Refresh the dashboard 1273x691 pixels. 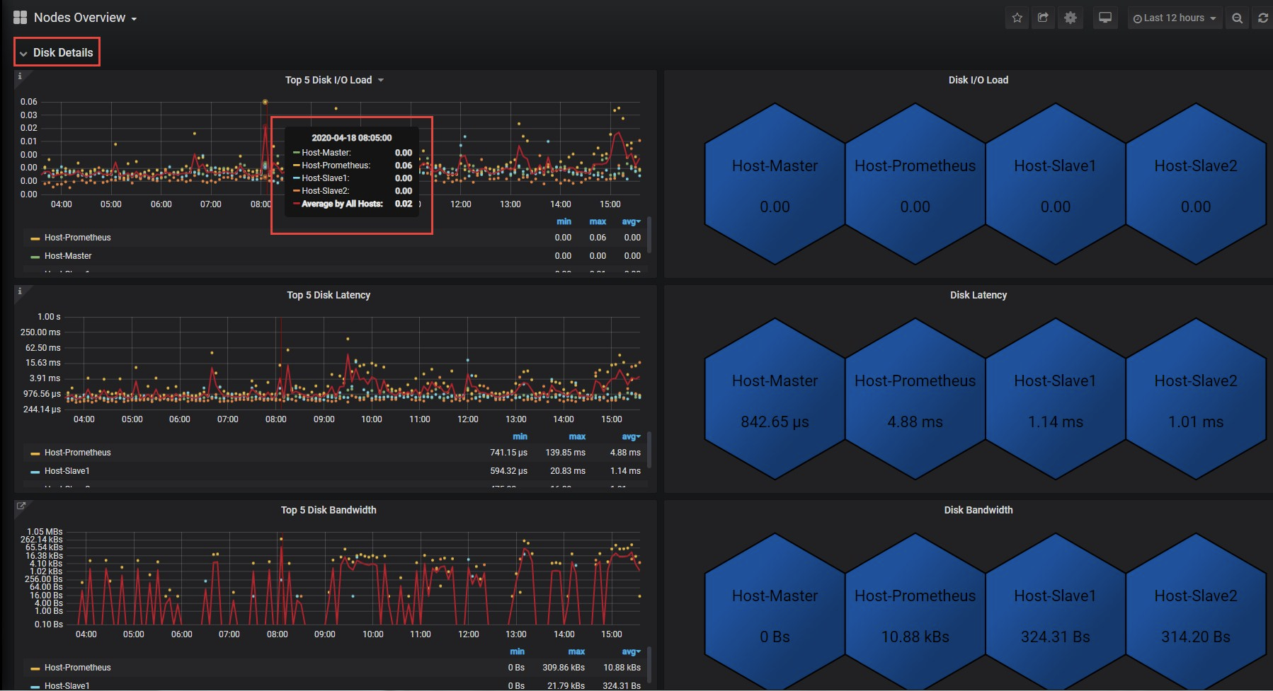(1263, 18)
